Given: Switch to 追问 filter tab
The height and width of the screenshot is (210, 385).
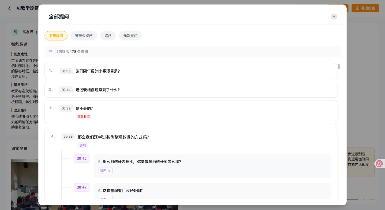Looking at the screenshot, I should click(x=108, y=36).
